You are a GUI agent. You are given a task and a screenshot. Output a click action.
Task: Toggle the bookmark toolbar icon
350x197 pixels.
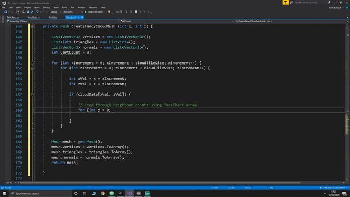click(x=136, y=12)
